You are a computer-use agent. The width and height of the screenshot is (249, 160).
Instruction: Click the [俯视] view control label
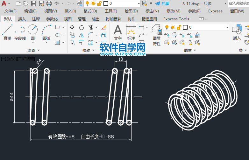tap(11, 59)
